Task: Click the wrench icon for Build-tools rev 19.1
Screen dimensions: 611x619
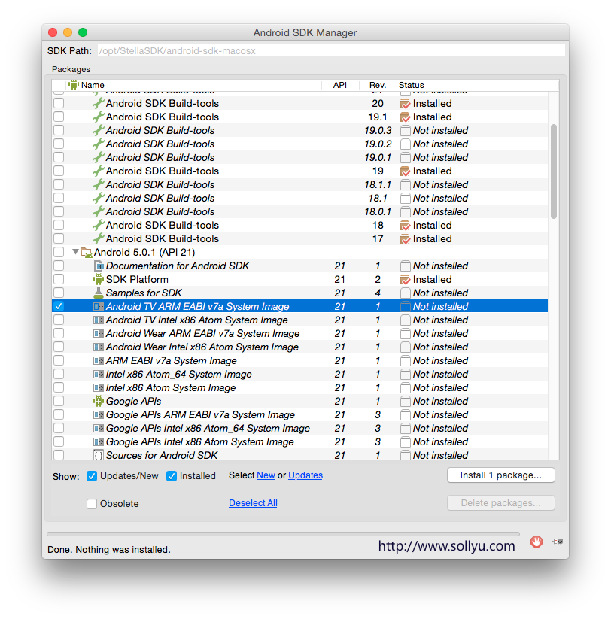Action: tap(98, 117)
